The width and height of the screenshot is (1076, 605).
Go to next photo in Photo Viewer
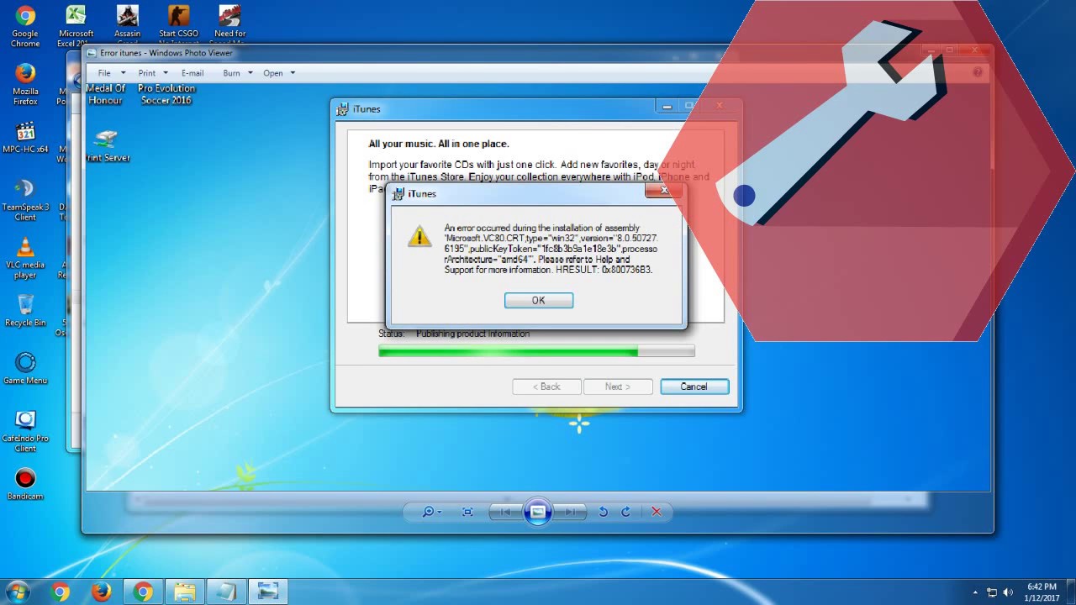pos(569,512)
